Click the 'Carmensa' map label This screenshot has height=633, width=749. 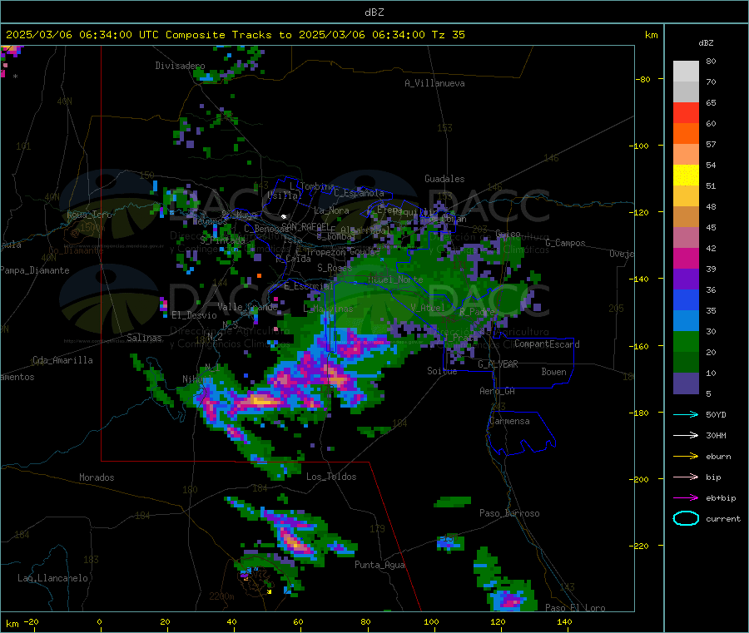click(509, 421)
